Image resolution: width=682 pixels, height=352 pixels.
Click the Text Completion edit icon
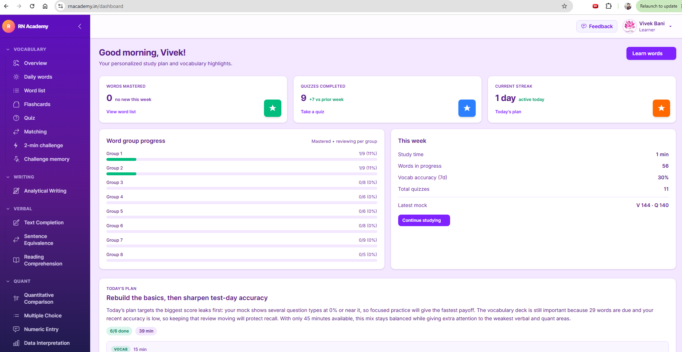pos(16,223)
